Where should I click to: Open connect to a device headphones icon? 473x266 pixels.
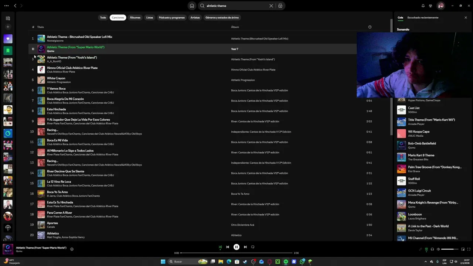click(432, 249)
